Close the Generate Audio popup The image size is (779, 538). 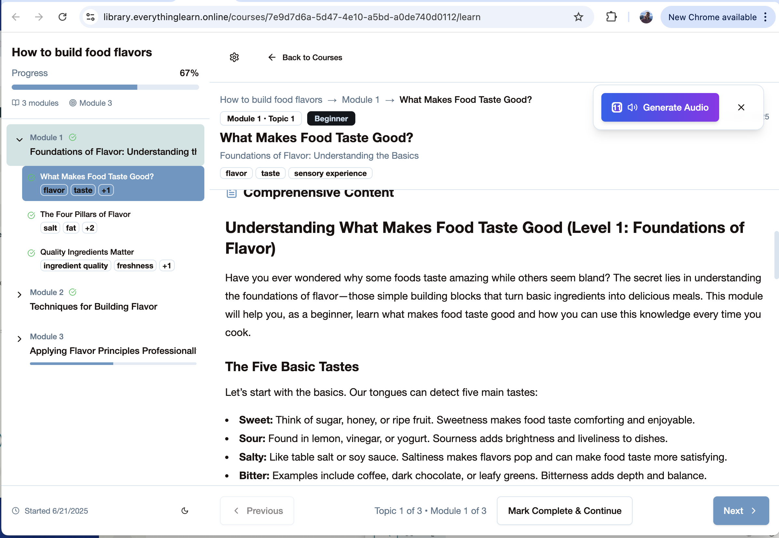pos(741,107)
